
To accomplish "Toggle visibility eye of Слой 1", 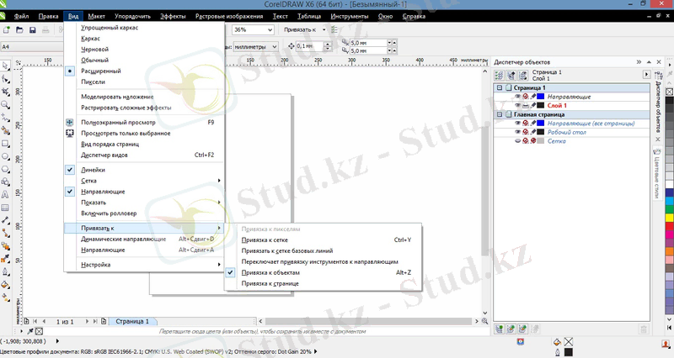I will [518, 106].
